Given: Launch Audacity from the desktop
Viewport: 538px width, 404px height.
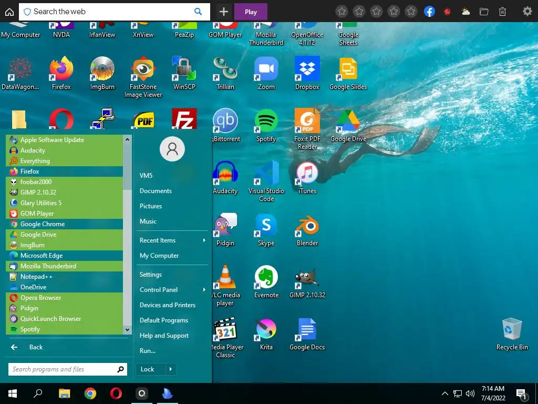Looking at the screenshot, I should click(225, 178).
